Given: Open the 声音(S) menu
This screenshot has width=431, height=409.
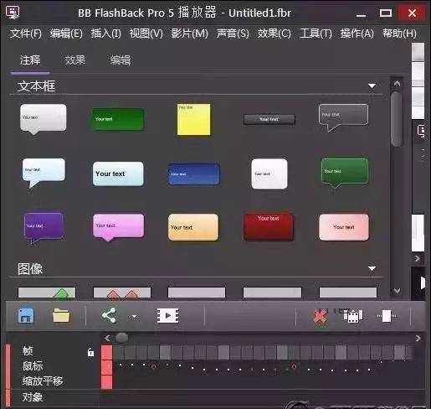Looking at the screenshot, I should tap(233, 34).
